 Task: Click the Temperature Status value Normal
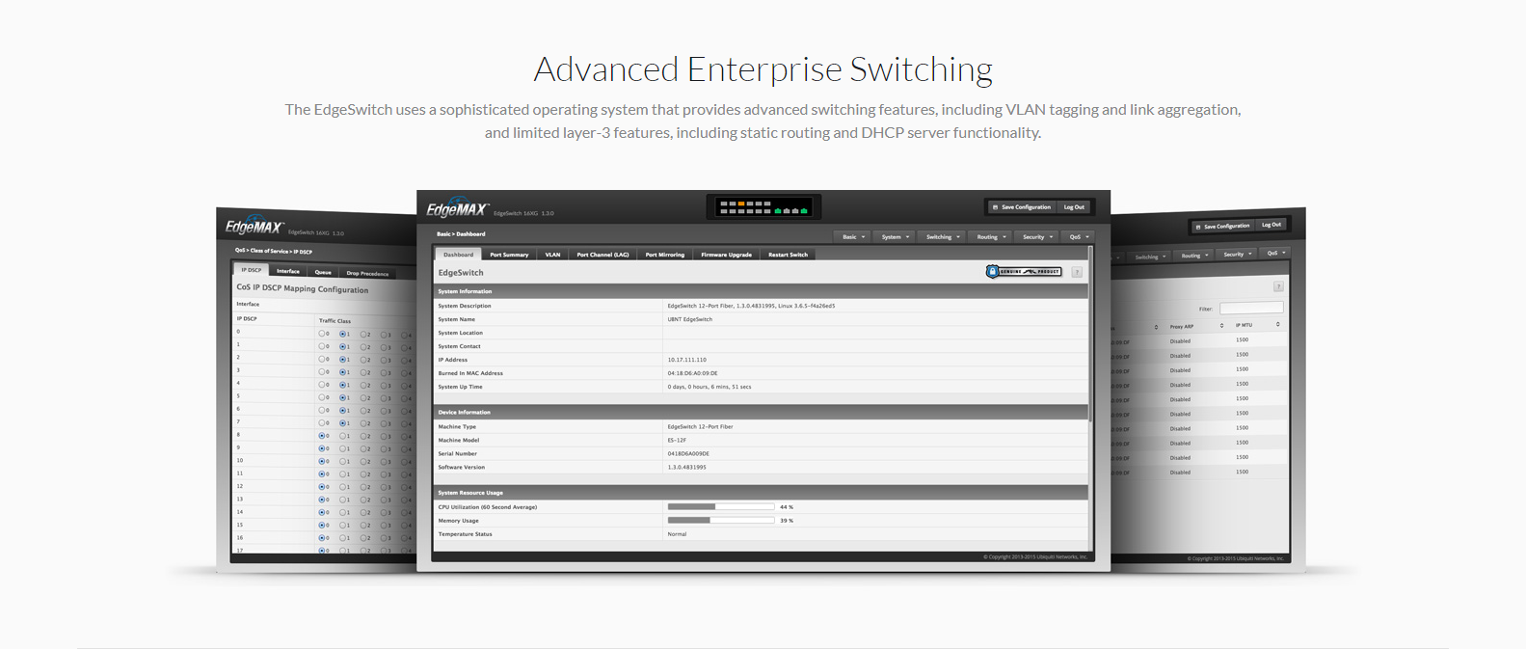tap(677, 533)
